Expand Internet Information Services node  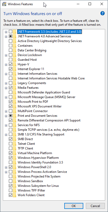point(6,74)
